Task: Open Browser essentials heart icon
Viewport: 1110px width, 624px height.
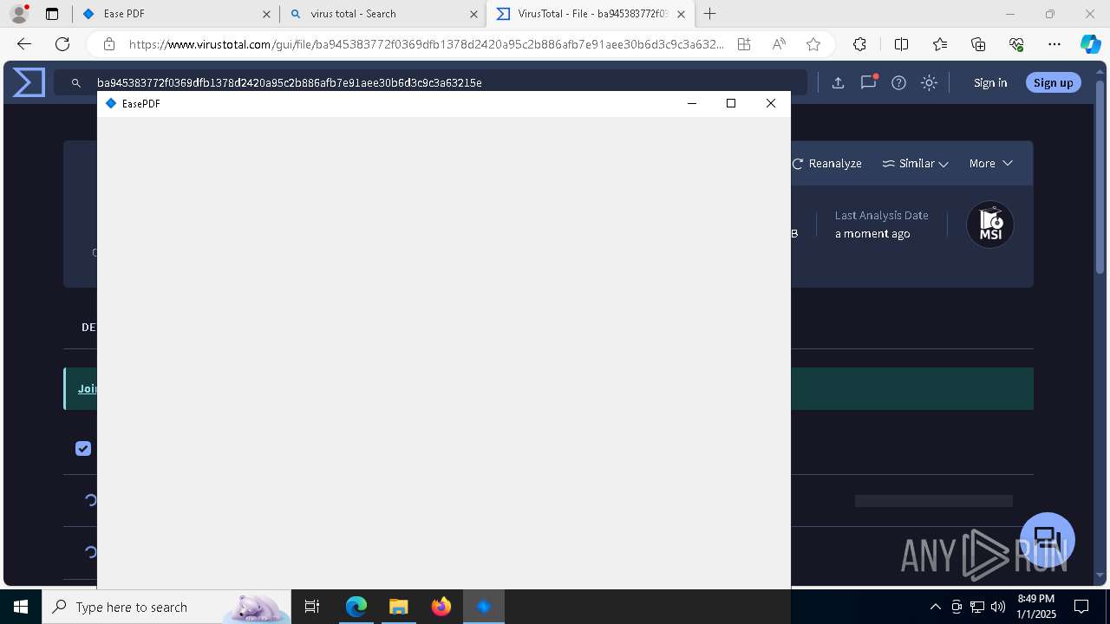Action: tap(1016, 44)
